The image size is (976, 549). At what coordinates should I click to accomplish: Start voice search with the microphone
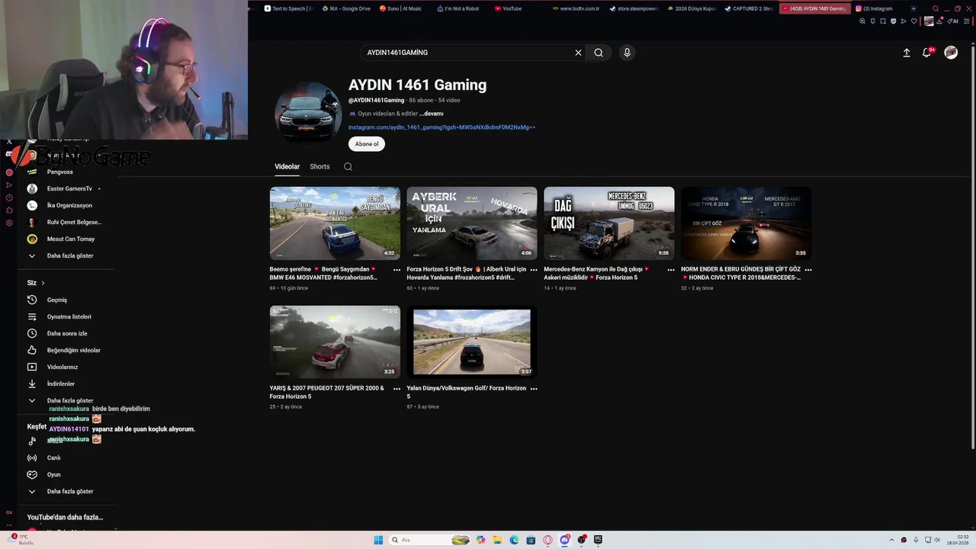[x=627, y=53]
